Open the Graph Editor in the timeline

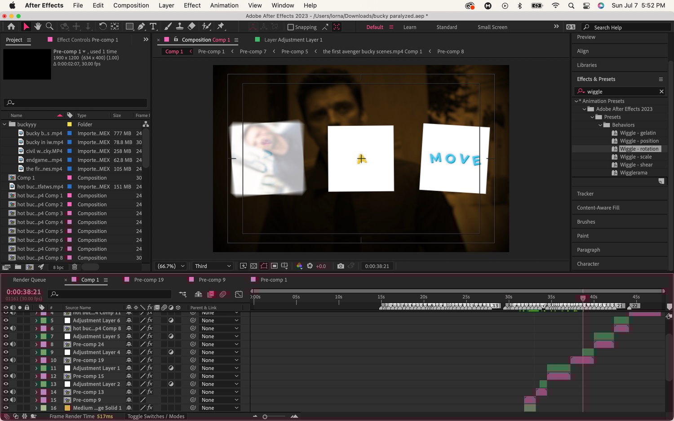tap(239, 294)
